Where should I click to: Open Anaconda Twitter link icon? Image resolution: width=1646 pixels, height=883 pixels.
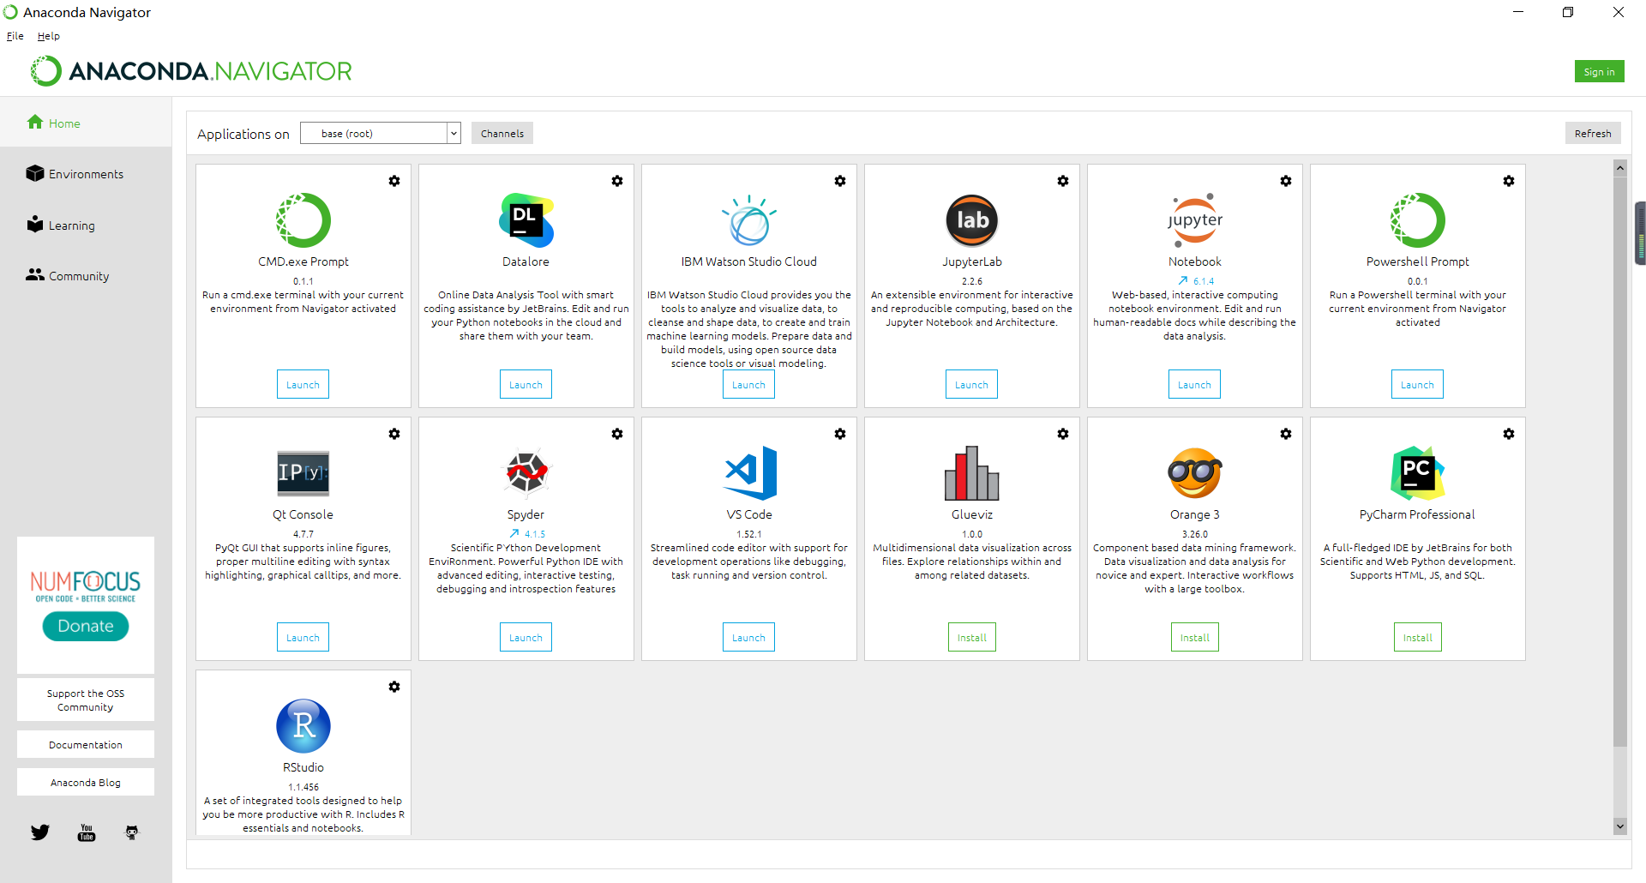(40, 832)
